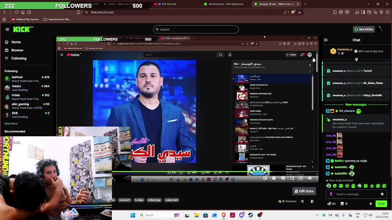Send message with green Chat button
The height and width of the screenshot is (220, 392).
pyautogui.click(x=381, y=204)
